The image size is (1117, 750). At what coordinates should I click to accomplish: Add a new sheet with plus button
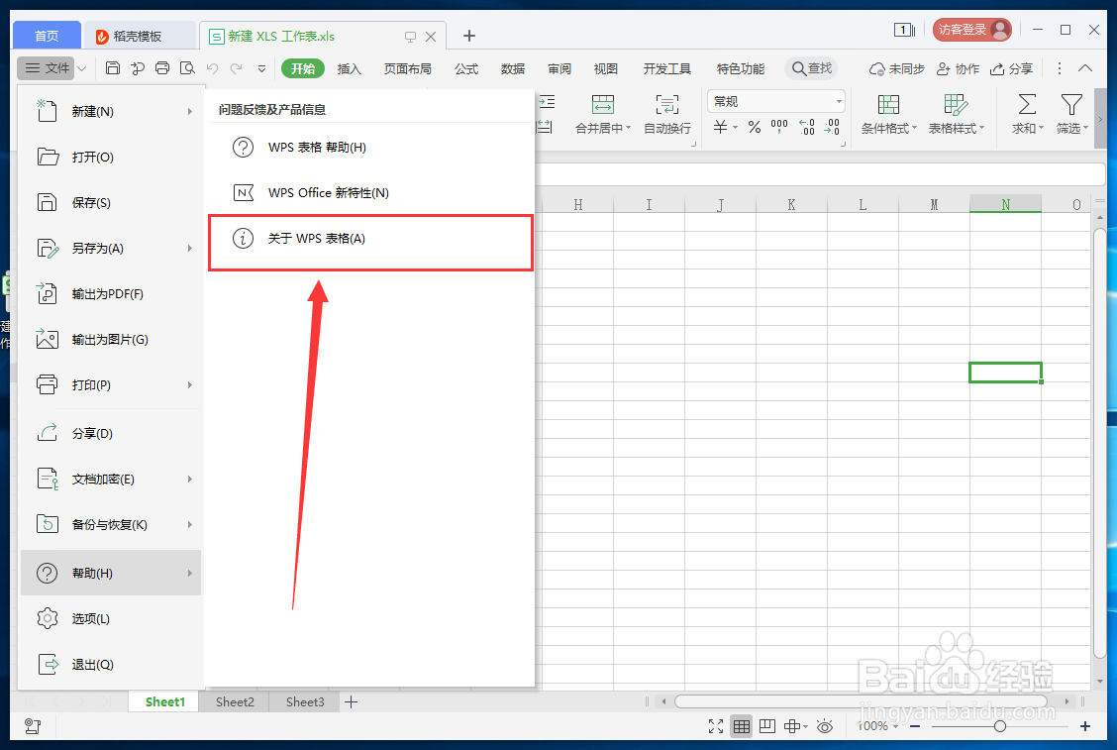pos(352,702)
